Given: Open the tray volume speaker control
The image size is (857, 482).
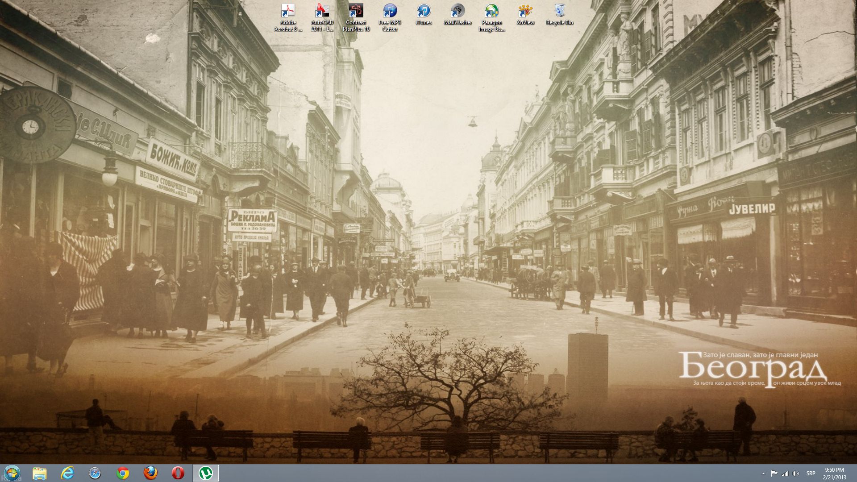Looking at the screenshot, I should tap(796, 474).
